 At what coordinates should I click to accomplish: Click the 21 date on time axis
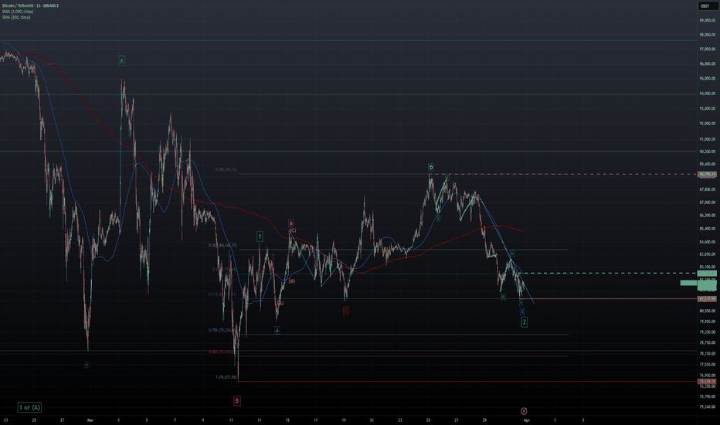tap(372, 420)
